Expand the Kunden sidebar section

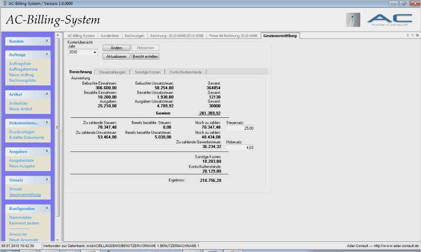click(x=46, y=41)
